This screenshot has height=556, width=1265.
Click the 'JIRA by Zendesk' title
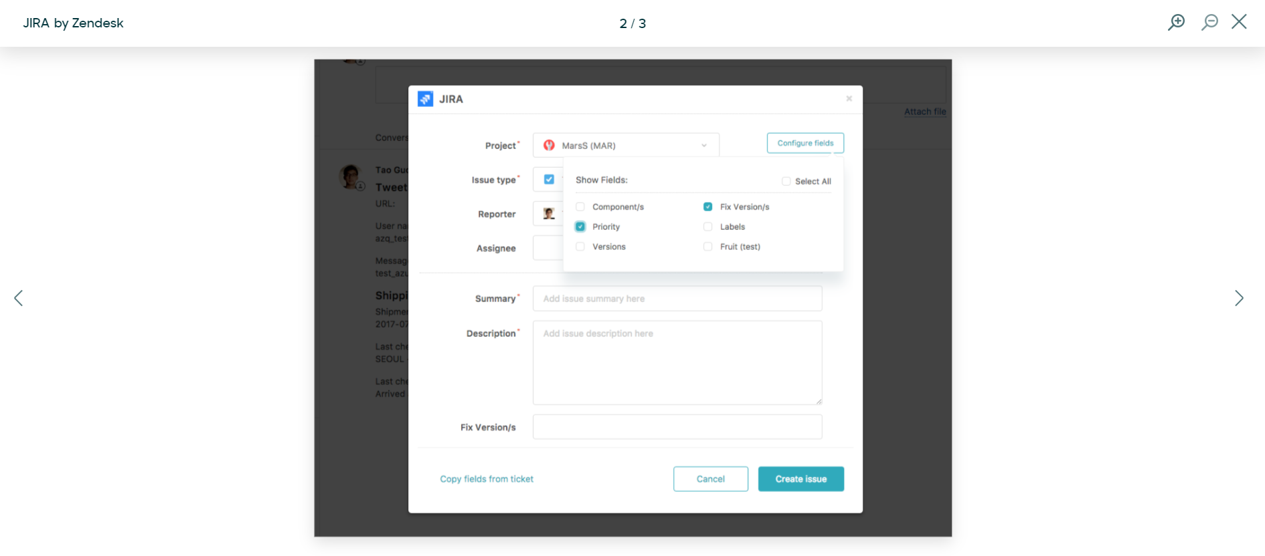pyautogui.click(x=74, y=23)
